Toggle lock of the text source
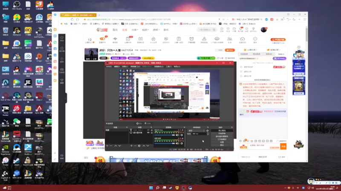Viewport: 341px width, 191px height. (x=152, y=130)
